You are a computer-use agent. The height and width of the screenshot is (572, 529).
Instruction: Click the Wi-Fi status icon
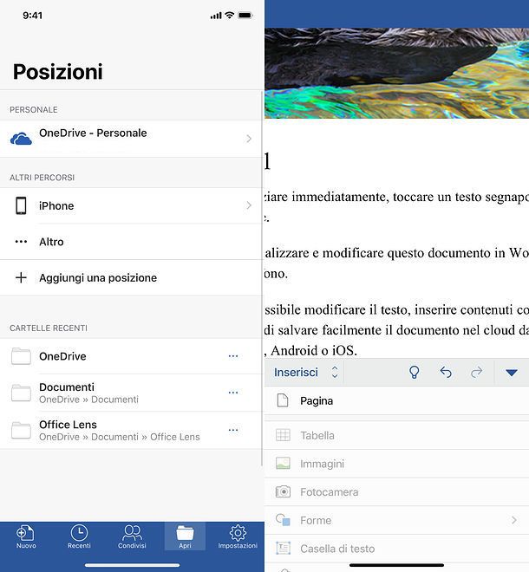point(230,15)
